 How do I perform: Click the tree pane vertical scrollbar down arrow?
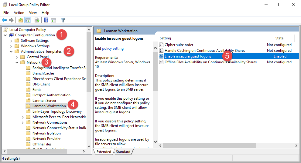pyautogui.click(x=89, y=146)
